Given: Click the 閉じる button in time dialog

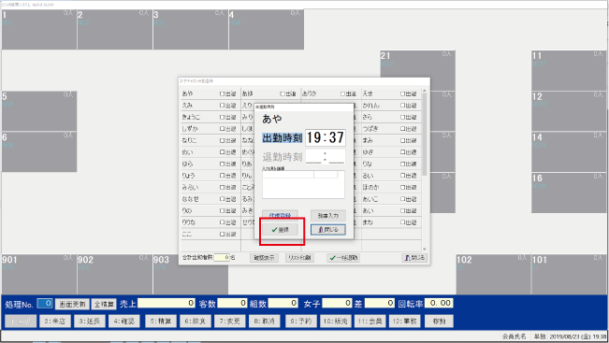Looking at the screenshot, I should pyautogui.click(x=328, y=230).
